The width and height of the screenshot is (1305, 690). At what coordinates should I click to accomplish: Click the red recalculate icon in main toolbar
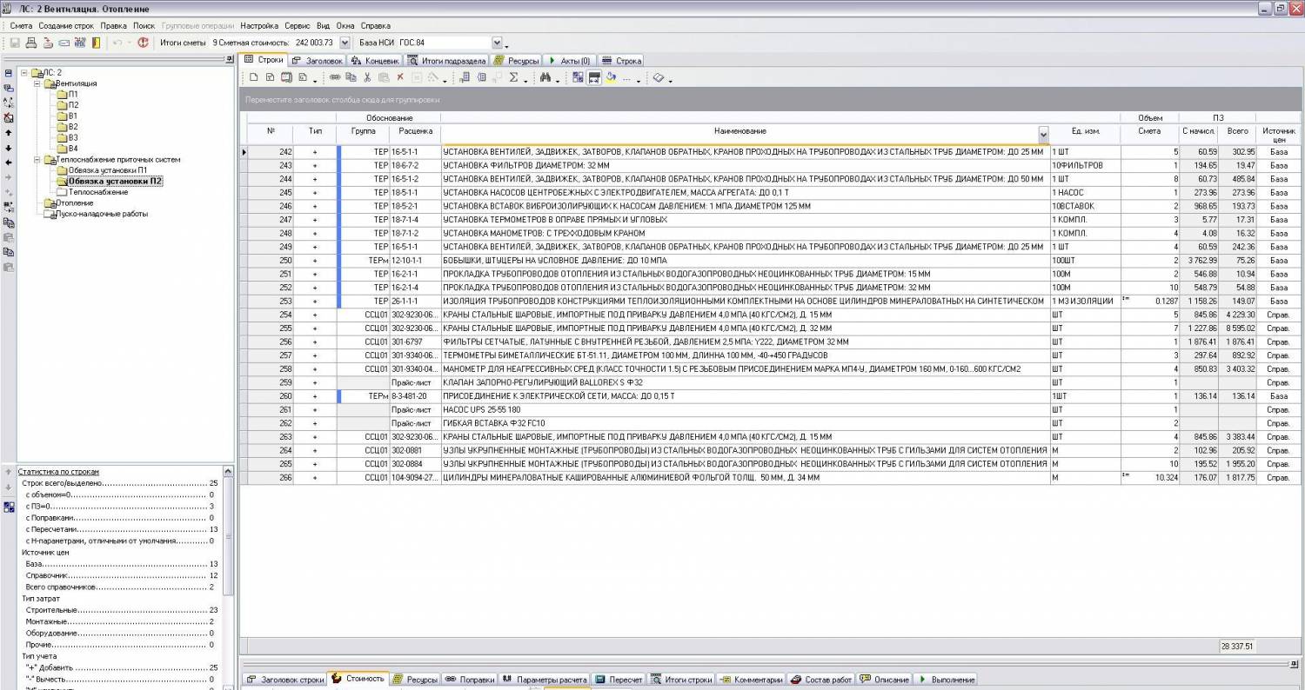(143, 43)
